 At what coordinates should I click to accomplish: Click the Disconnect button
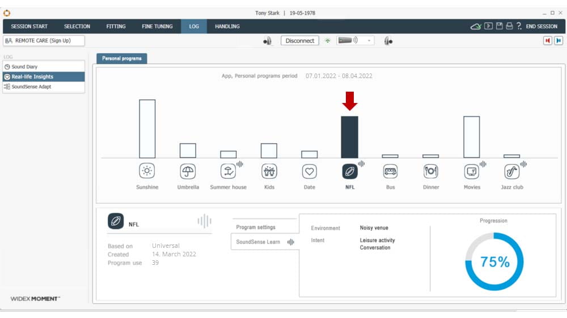tap(300, 41)
